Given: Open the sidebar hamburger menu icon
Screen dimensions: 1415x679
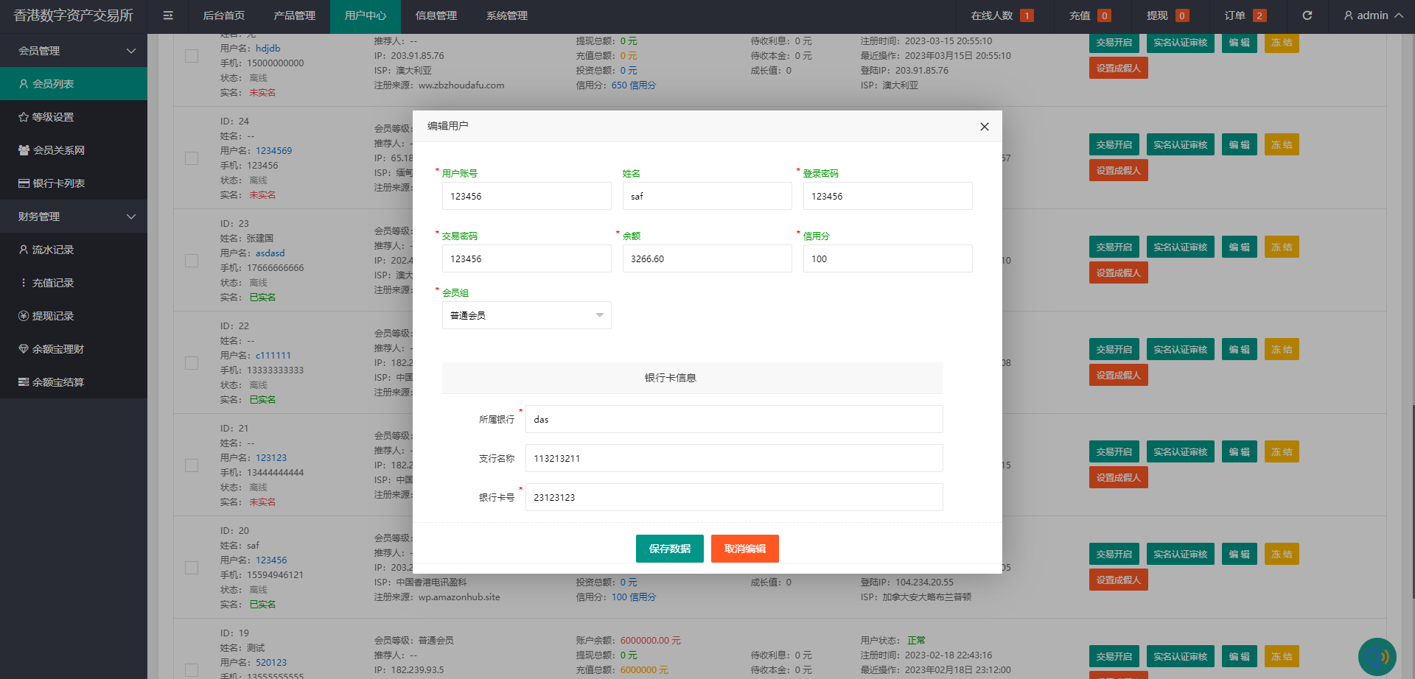Looking at the screenshot, I should (x=167, y=15).
